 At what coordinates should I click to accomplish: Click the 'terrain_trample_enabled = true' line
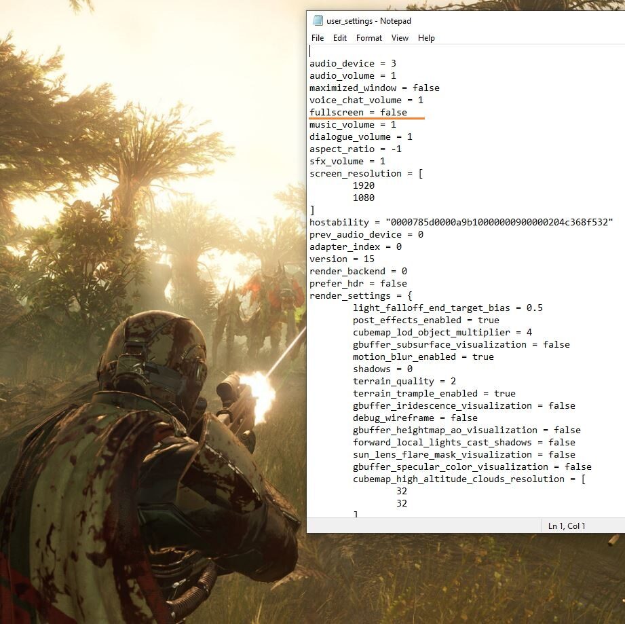click(434, 394)
